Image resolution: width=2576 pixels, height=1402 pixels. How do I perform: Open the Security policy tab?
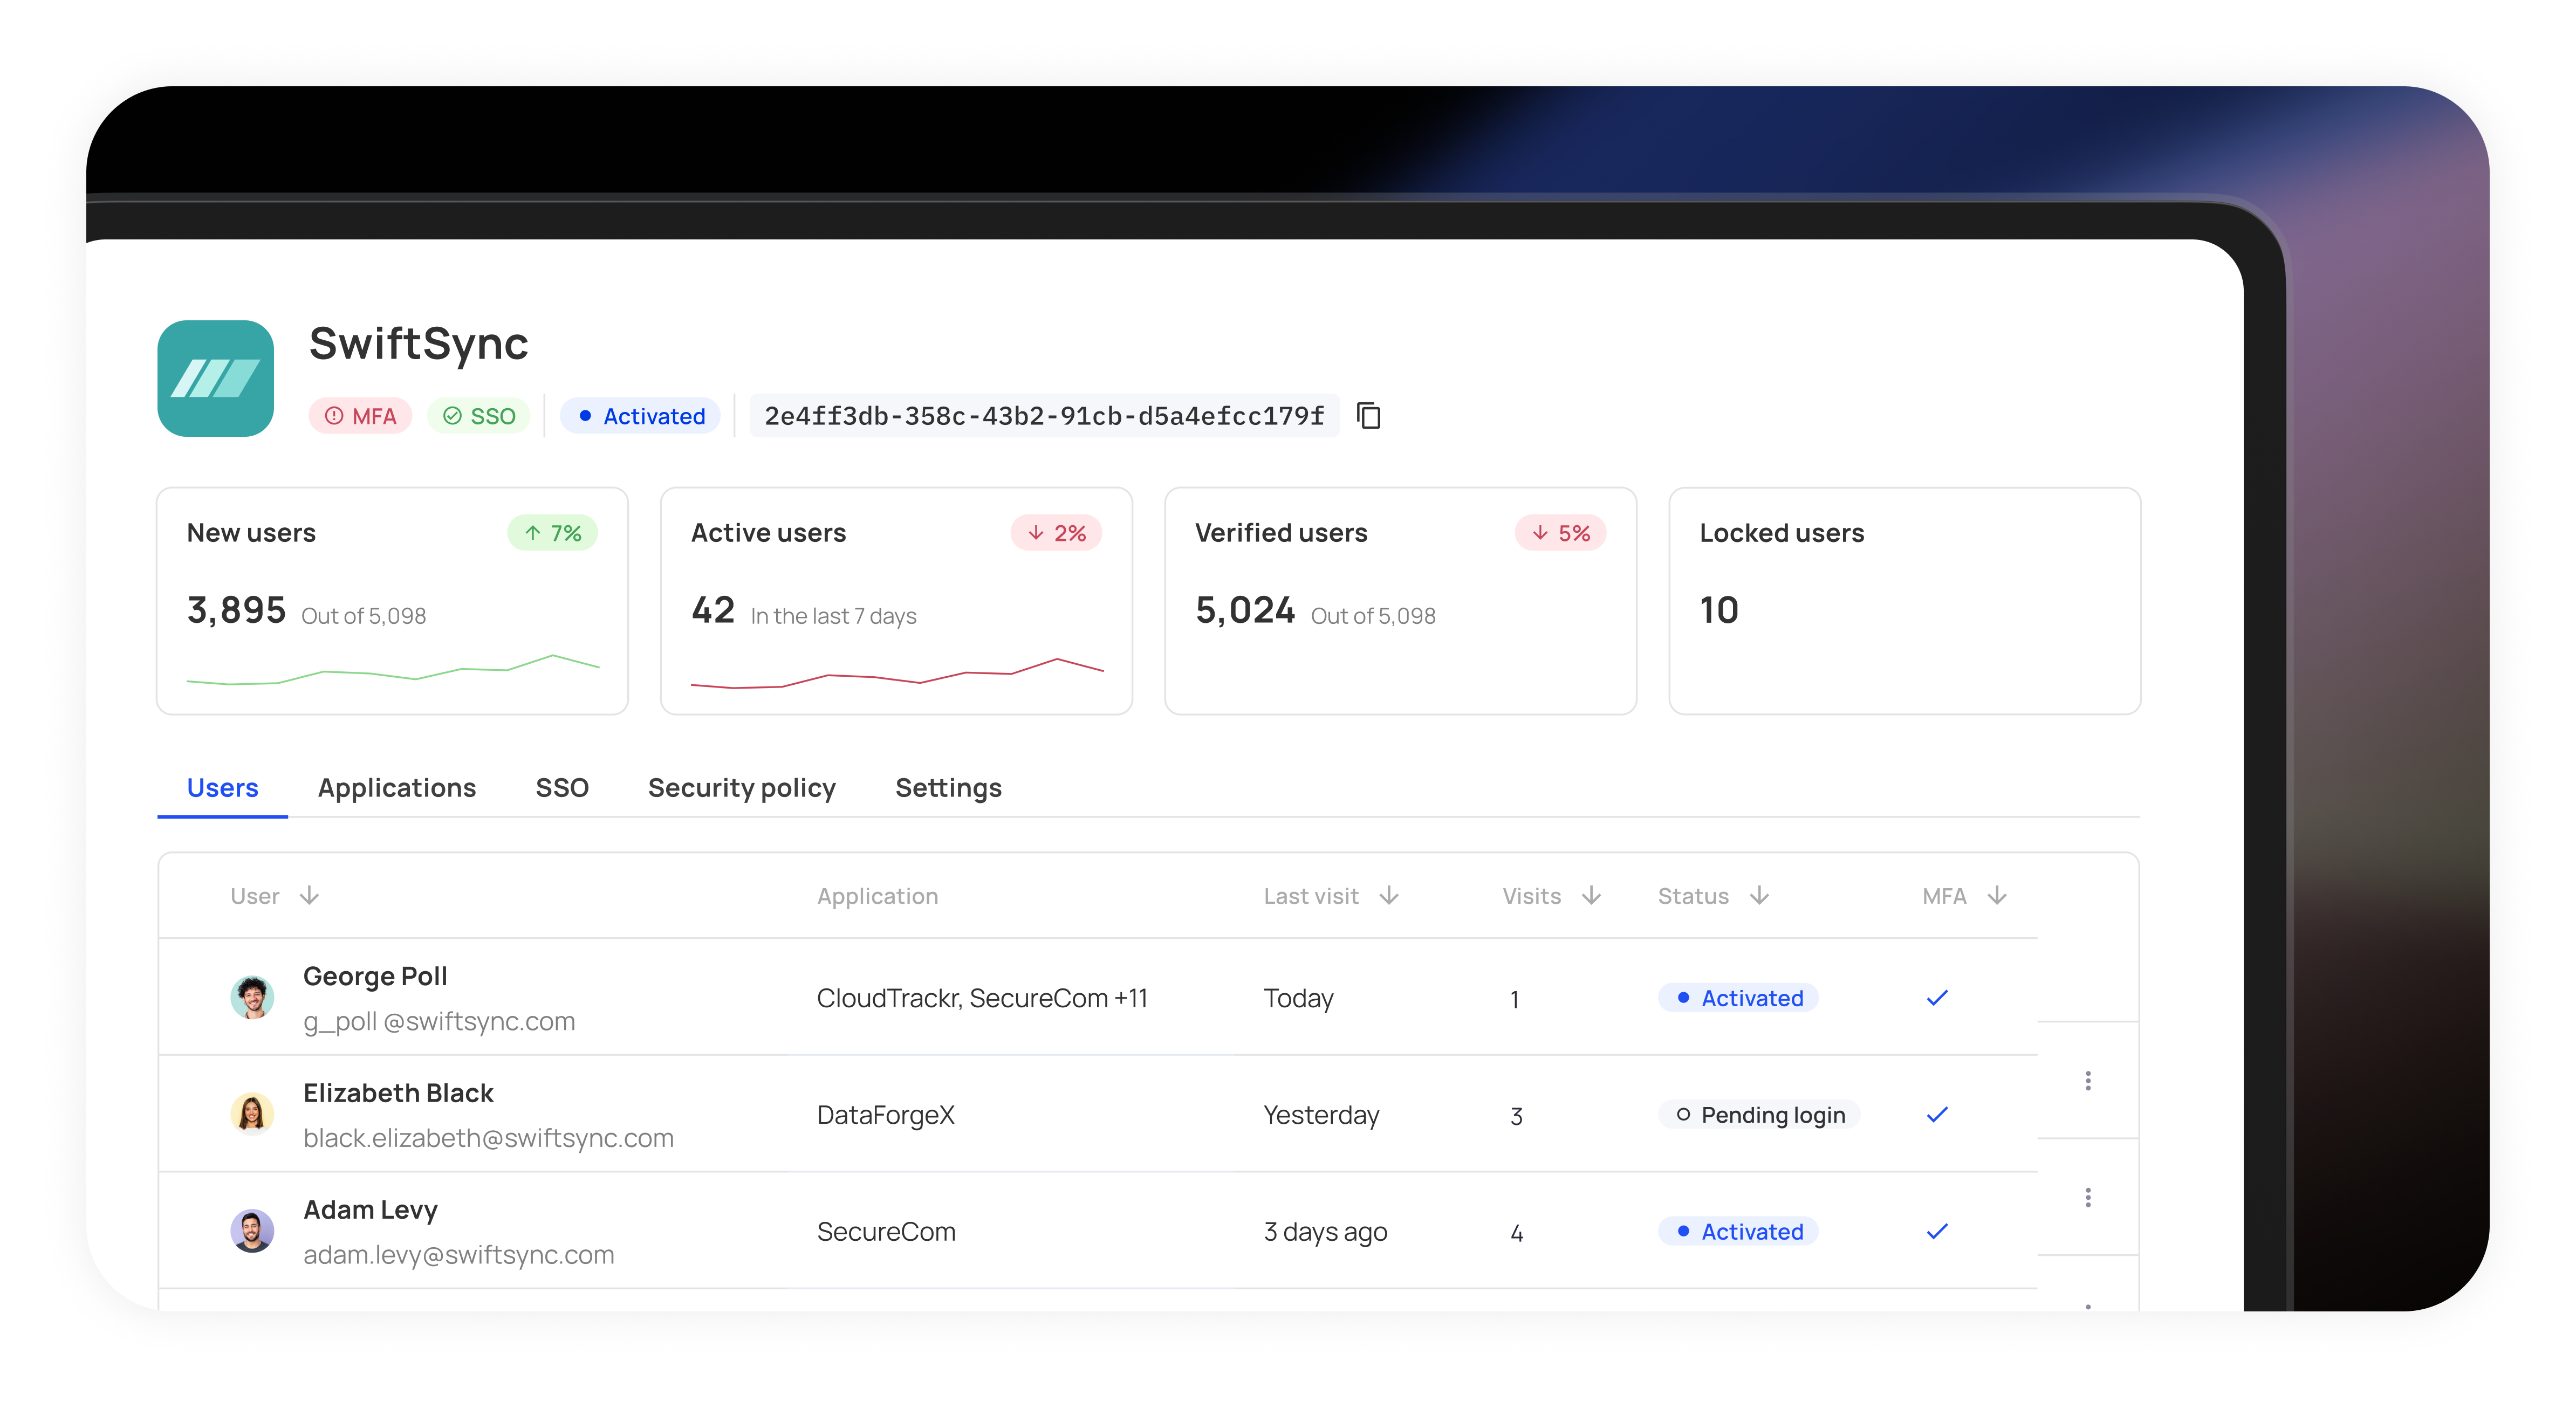(x=742, y=788)
